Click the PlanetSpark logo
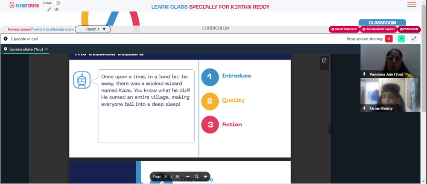 [24, 5]
